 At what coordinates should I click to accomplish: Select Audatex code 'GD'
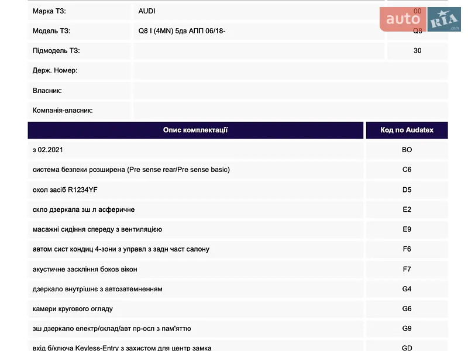(407, 348)
